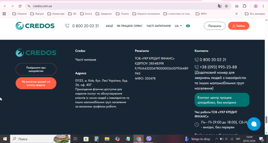The width and height of the screenshot is (268, 143).
Task: Expand the UA language dropdown
Action: (178, 26)
